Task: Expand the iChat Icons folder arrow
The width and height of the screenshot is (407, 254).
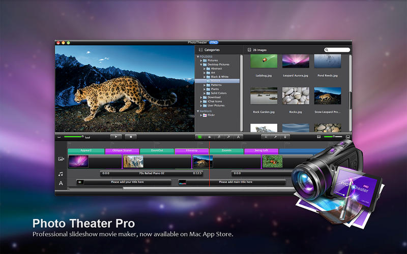Action: 201,102
